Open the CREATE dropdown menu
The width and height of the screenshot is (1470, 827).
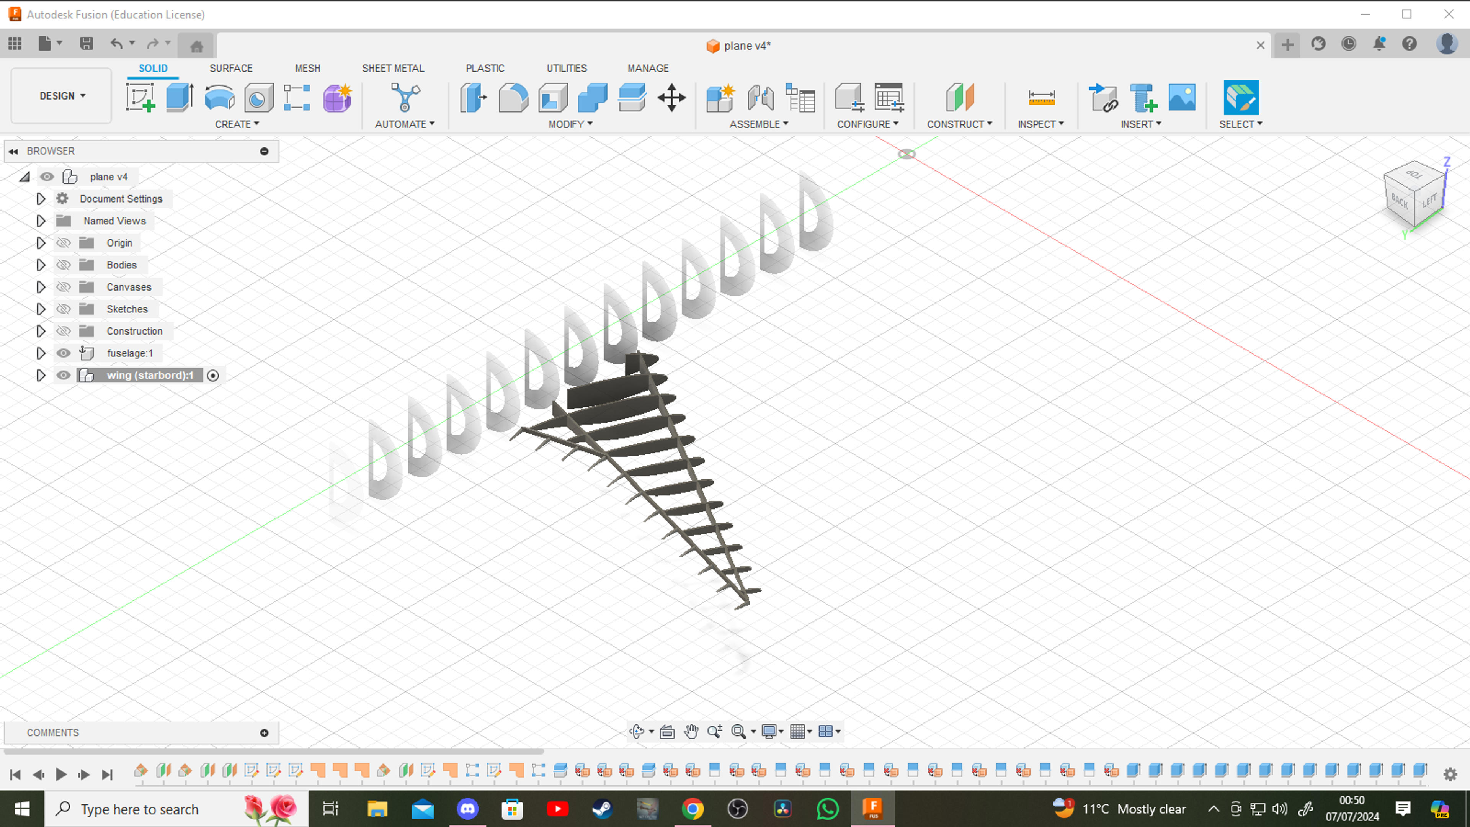coord(237,124)
